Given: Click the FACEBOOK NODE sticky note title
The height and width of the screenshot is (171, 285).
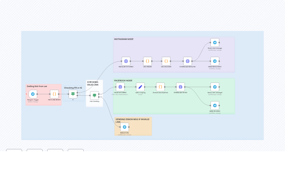Looking at the screenshot, I should [x=123, y=81].
